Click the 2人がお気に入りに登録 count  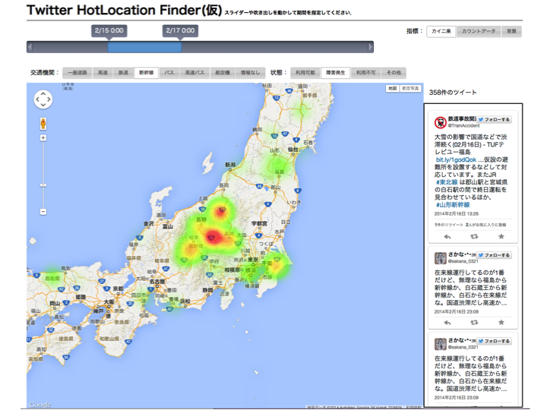point(486,225)
